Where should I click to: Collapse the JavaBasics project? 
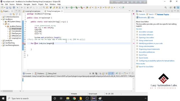coord(1,19)
